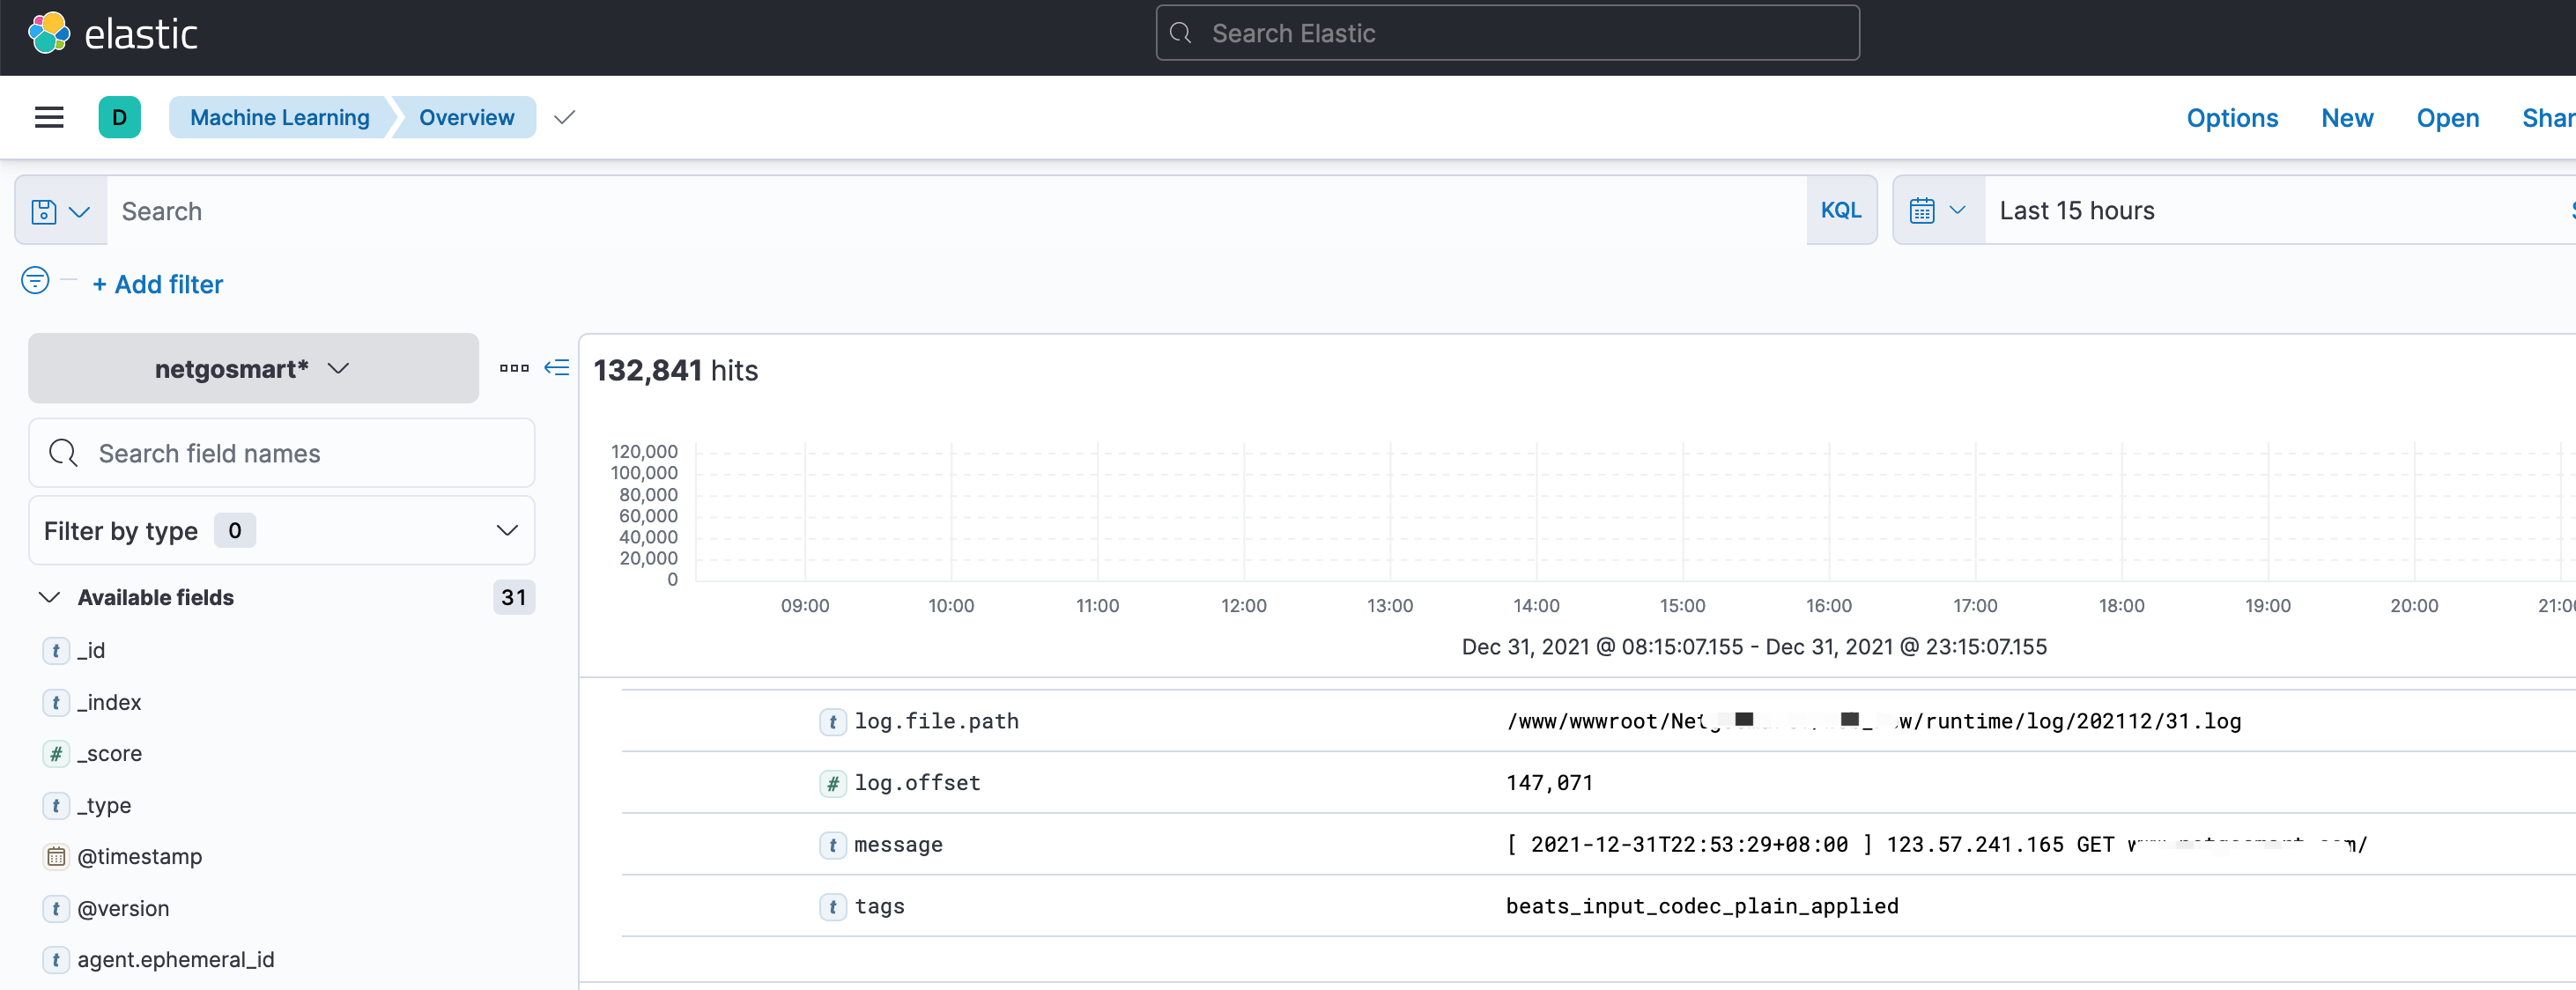This screenshot has height=990, width=2576.
Task: Click the Open menu item
Action: tap(2448, 118)
